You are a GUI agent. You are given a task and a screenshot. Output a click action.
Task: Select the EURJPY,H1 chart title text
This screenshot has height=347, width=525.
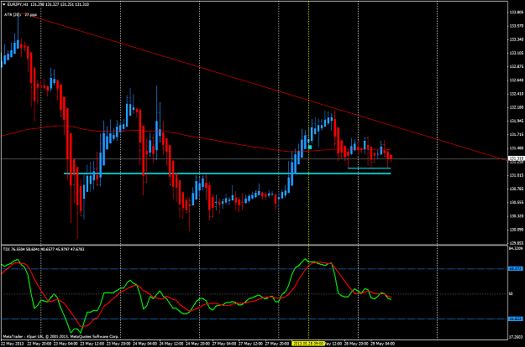[18, 5]
